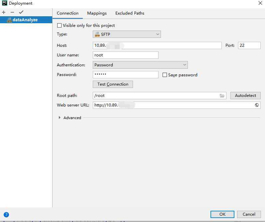The width and height of the screenshot is (265, 222).
Task: Click the Autodetect button
Action: point(245,96)
